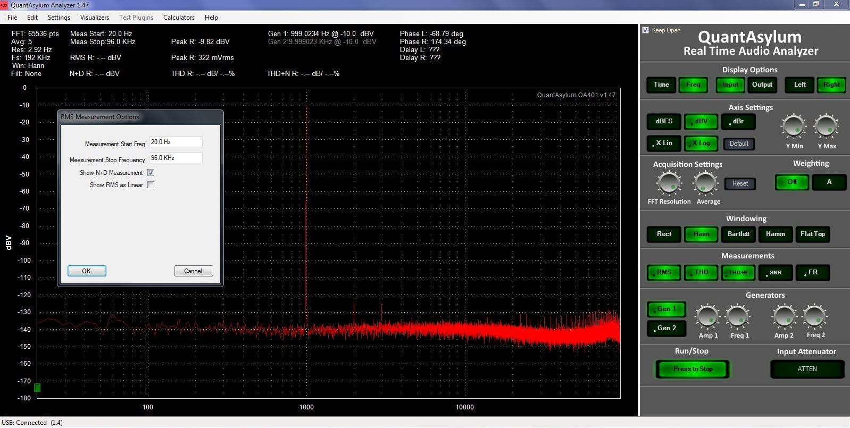This screenshot has height=428, width=850.
Task: Toggle the FR measurement
Action: tap(813, 273)
